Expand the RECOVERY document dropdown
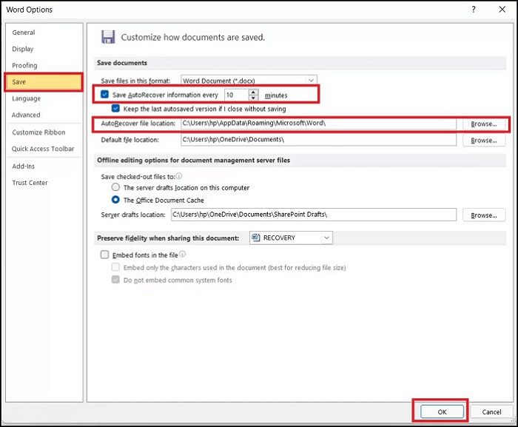Viewport: 518px width, 427px height. (x=326, y=238)
